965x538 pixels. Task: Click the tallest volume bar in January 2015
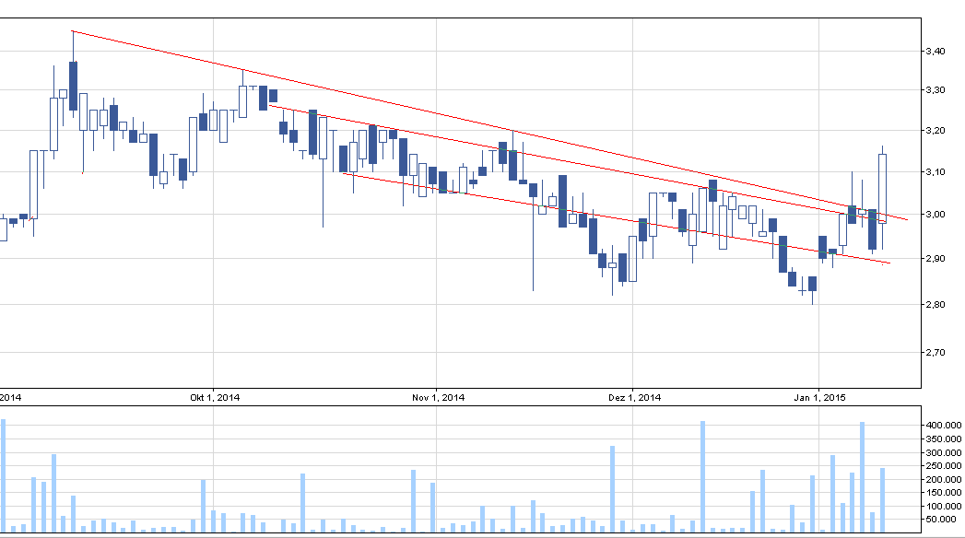click(863, 476)
